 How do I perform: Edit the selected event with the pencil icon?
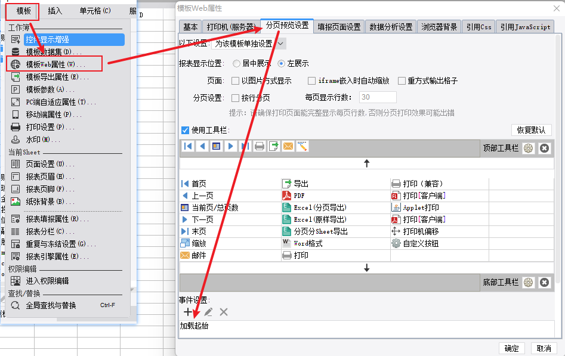coord(208,312)
